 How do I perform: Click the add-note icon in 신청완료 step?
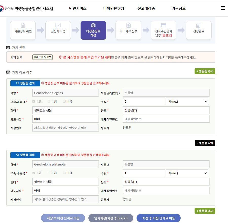click(x=199, y=25)
